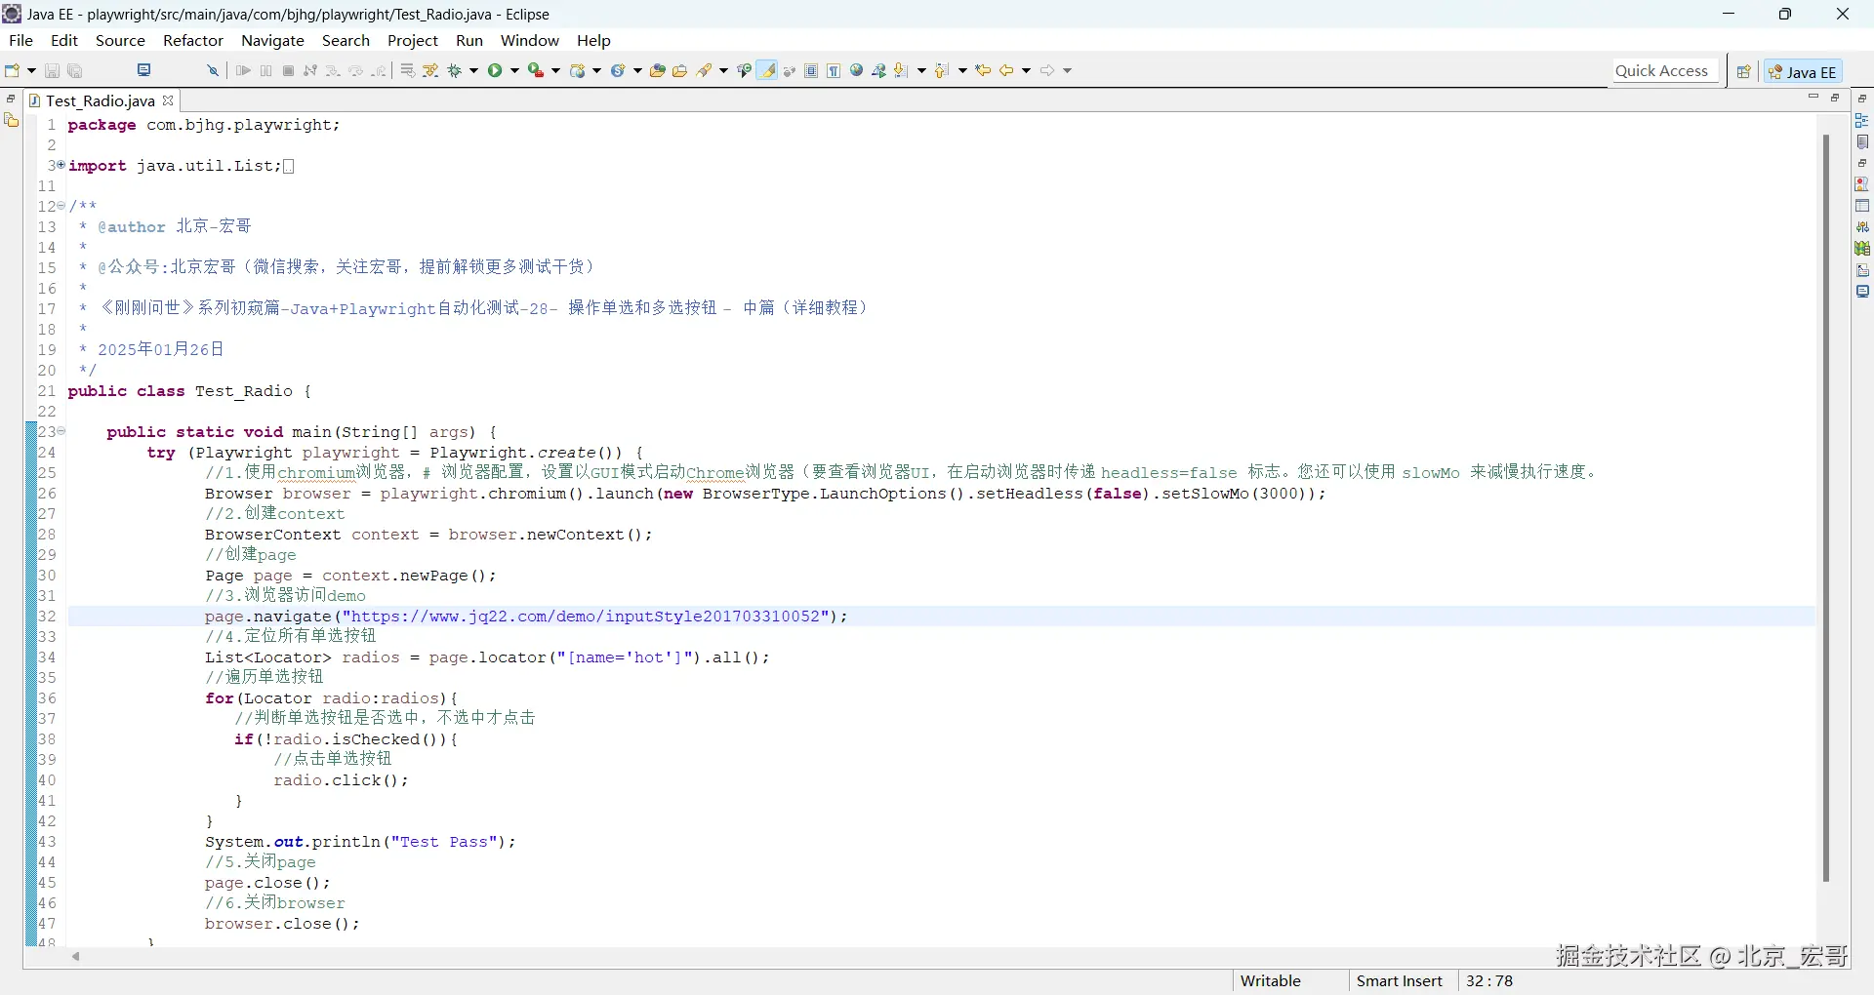Click the Back navigation arrow
Viewport: 1874px width, 995px height.
[x=1006, y=70]
